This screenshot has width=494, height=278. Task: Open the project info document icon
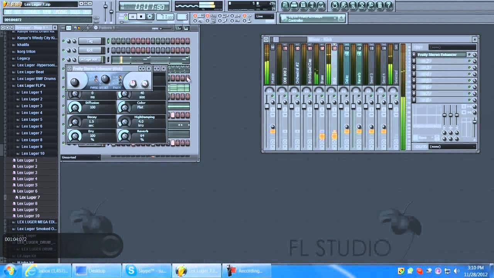coord(380,5)
